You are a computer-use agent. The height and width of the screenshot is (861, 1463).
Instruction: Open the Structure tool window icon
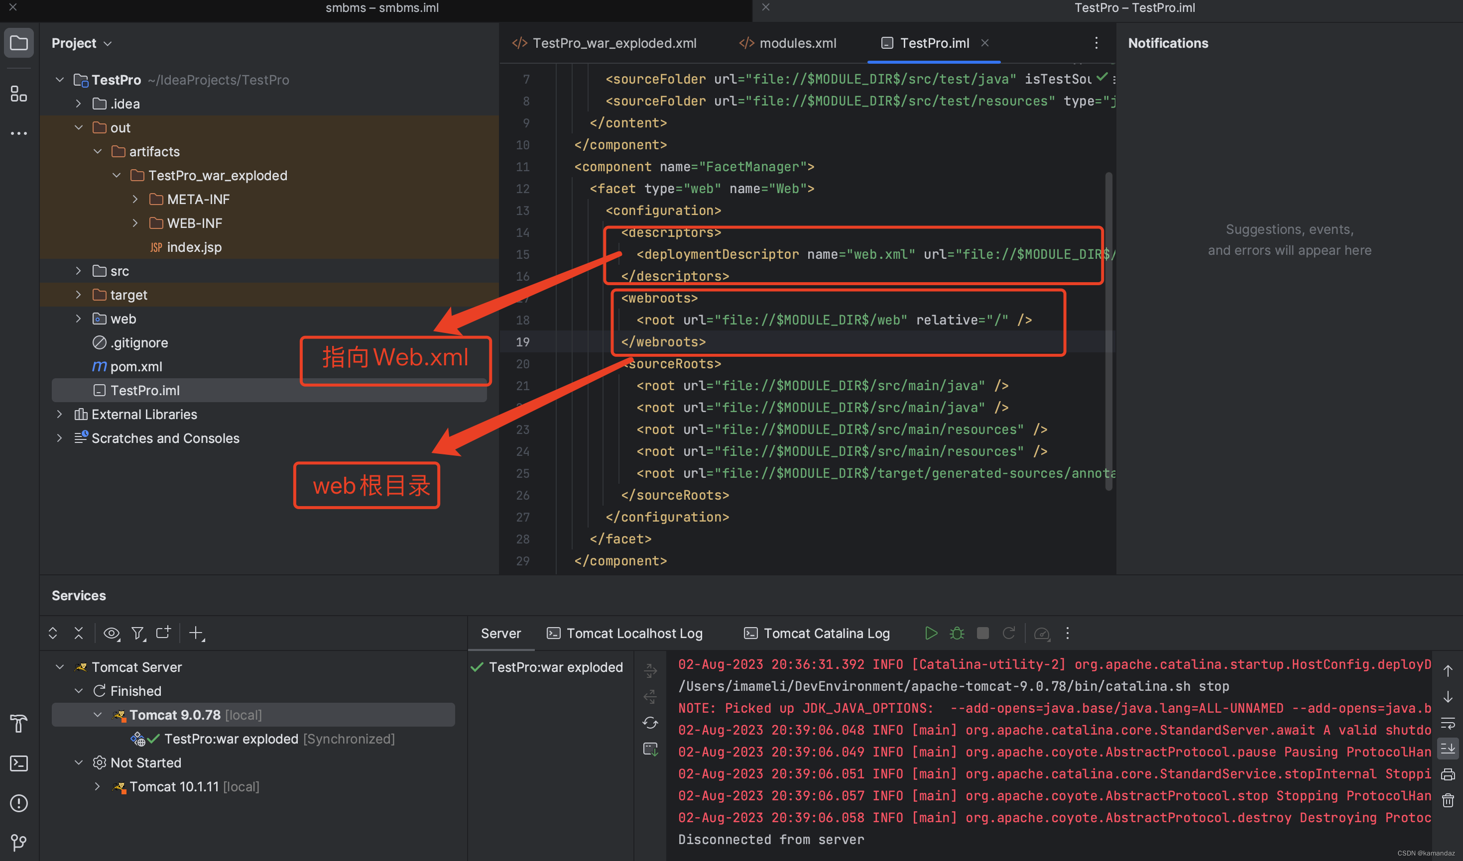(19, 94)
